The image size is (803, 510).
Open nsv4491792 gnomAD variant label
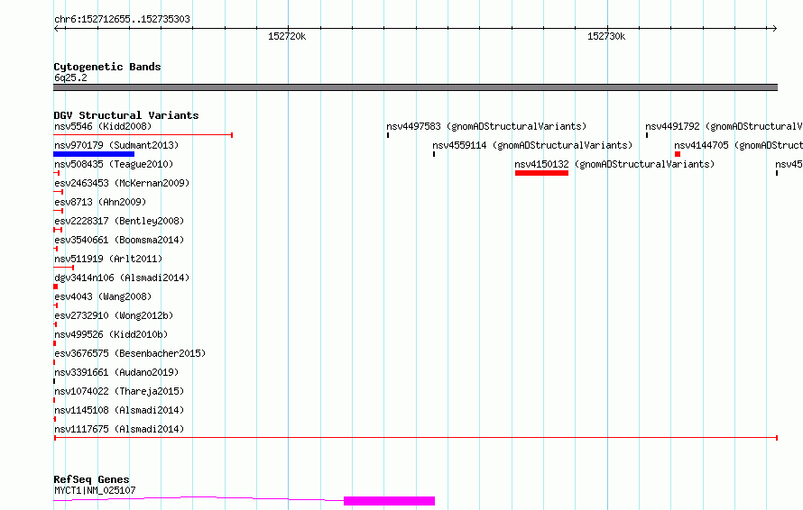724,126
